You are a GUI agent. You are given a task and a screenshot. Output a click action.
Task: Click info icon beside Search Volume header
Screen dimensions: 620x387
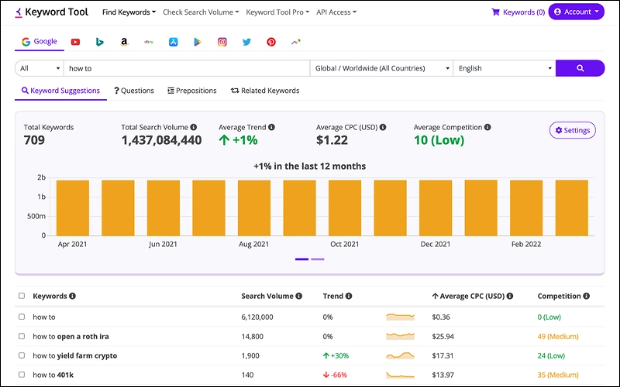299,296
